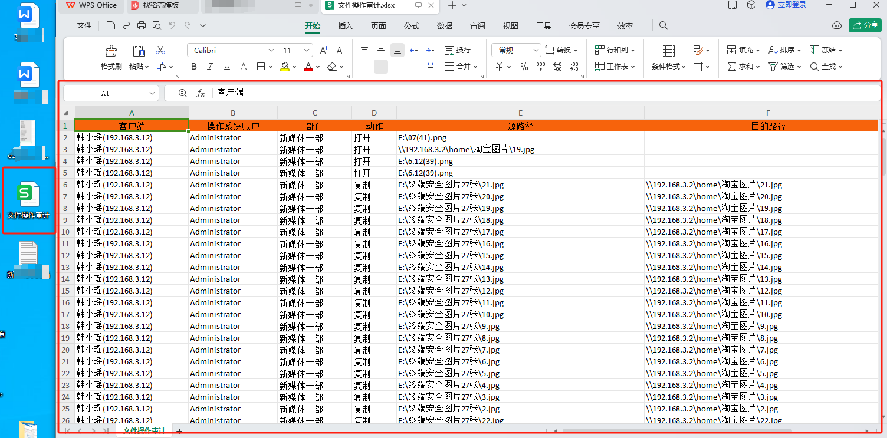Set bottom vertical alignment
The image size is (887, 438).
[x=397, y=50]
